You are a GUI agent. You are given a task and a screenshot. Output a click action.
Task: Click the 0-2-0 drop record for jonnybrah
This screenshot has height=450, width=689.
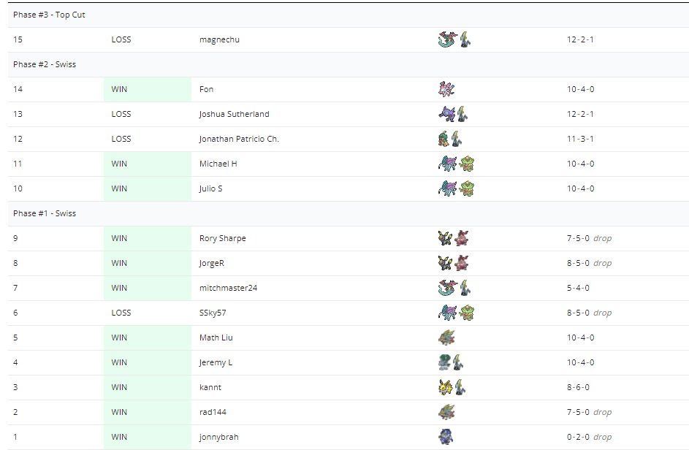point(589,437)
